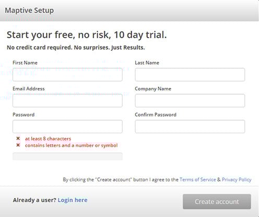Open the Terms of Service link
The image size is (259, 217).
pos(198,179)
